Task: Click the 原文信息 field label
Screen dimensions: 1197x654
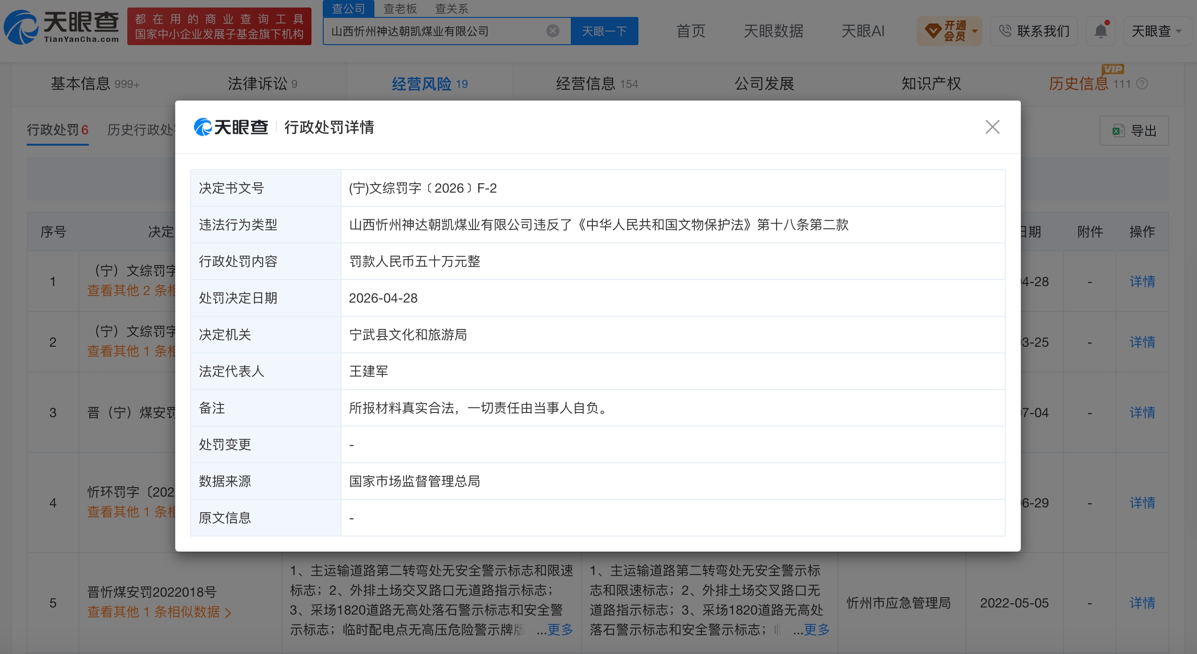Action: (225, 518)
